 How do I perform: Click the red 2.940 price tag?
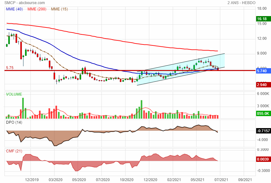pos(263,85)
